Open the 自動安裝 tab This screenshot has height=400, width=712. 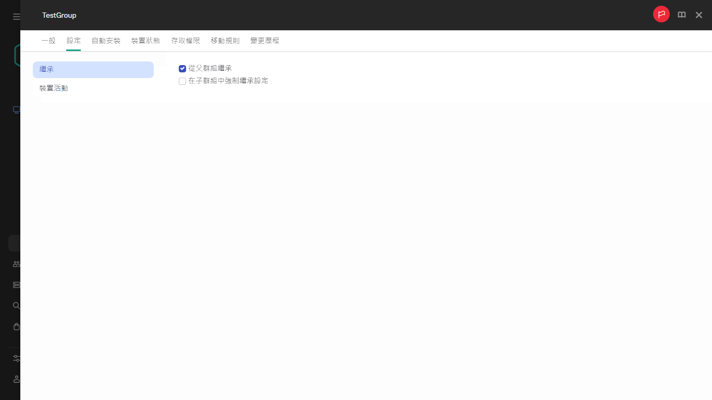coord(106,40)
